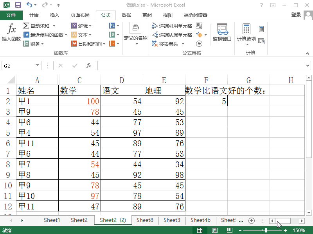Image resolution: width=313 pixels, height=234 pixels.
Task: Click the 显示公式 icon
Action: pos(198,25)
